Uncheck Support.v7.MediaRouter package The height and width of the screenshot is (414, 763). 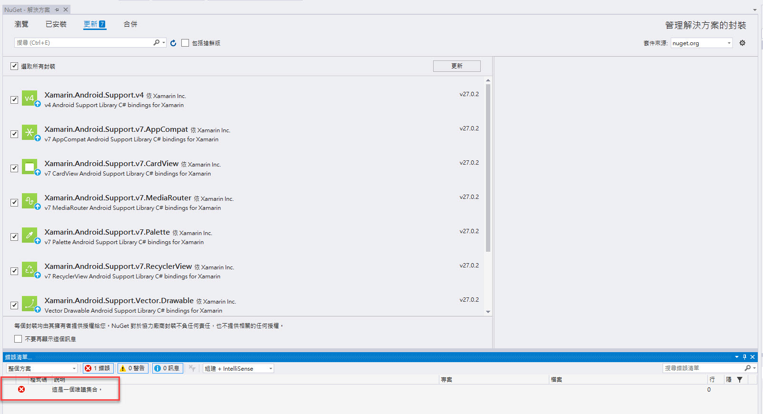coord(14,202)
